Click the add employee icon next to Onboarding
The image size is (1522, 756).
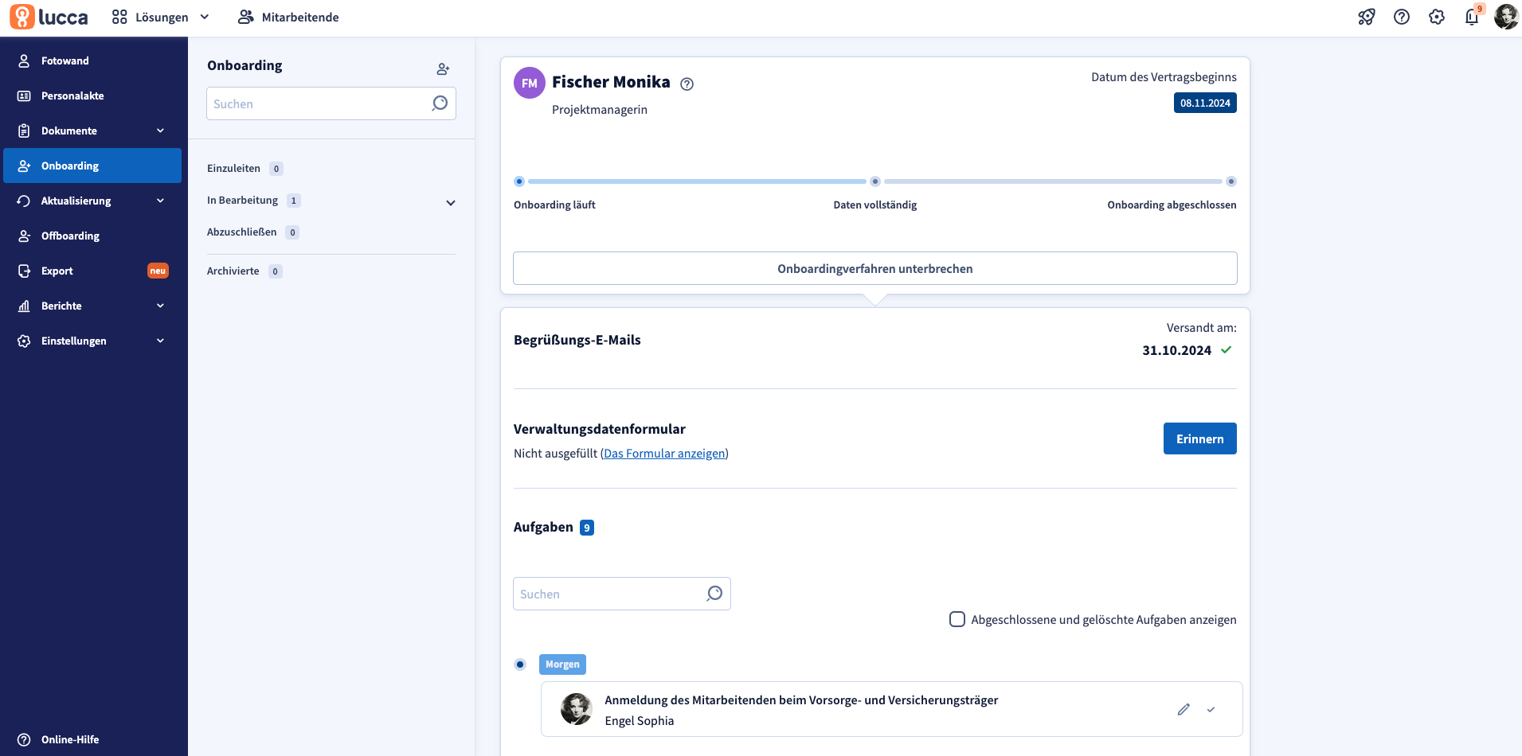click(x=443, y=69)
